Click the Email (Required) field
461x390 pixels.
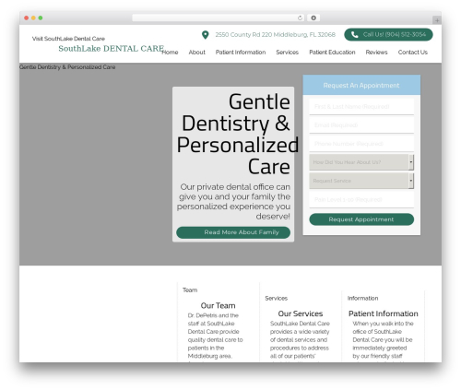point(361,125)
